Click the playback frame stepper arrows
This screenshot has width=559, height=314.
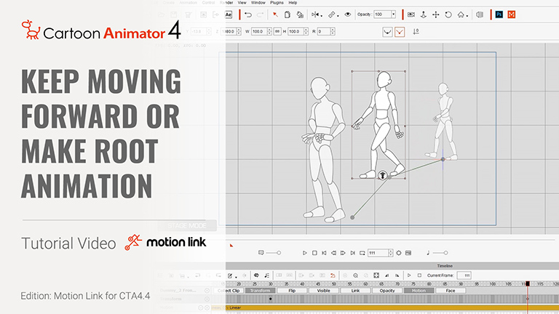point(390,253)
